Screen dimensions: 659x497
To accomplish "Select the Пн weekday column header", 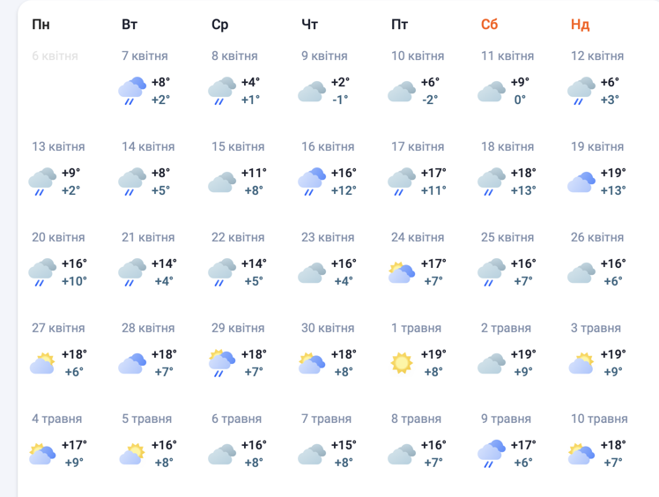I will click(41, 25).
